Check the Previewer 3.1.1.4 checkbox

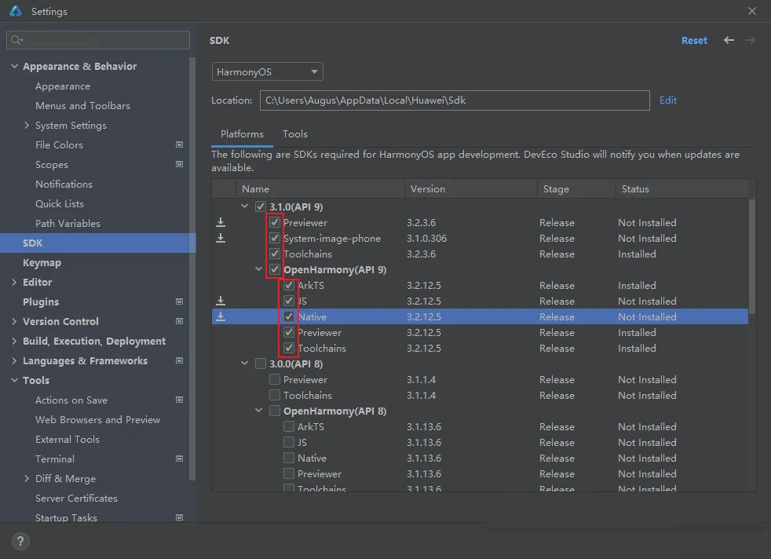pos(275,379)
